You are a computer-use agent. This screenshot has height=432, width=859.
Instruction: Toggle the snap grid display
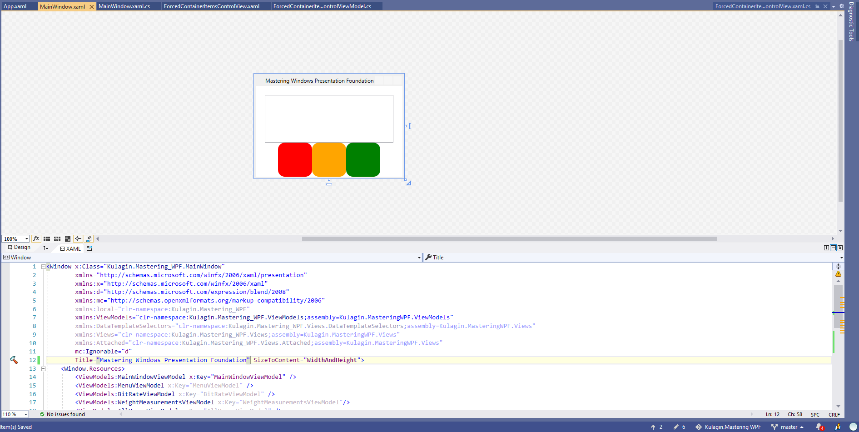pos(47,238)
